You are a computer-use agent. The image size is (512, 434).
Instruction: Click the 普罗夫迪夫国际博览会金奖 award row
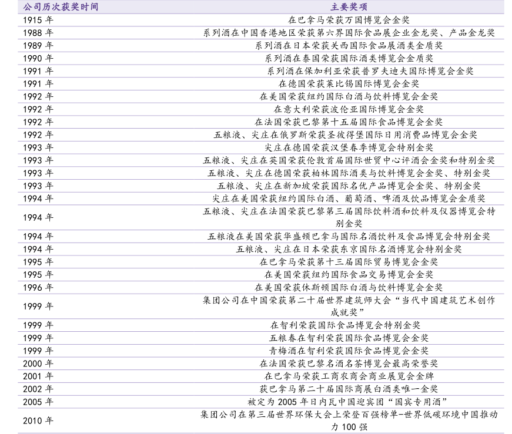tap(349, 71)
